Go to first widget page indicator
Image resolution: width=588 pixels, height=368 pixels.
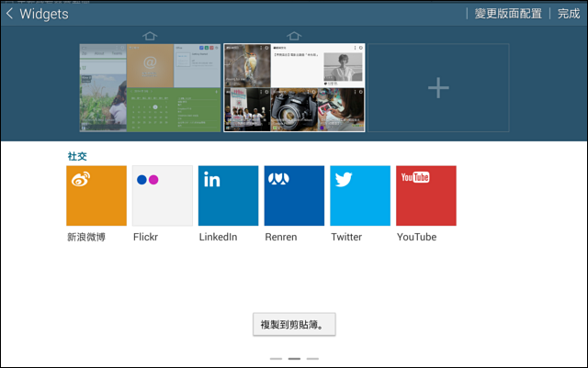(276, 359)
